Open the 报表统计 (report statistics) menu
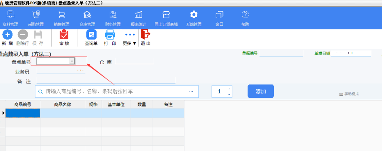 (138, 15)
